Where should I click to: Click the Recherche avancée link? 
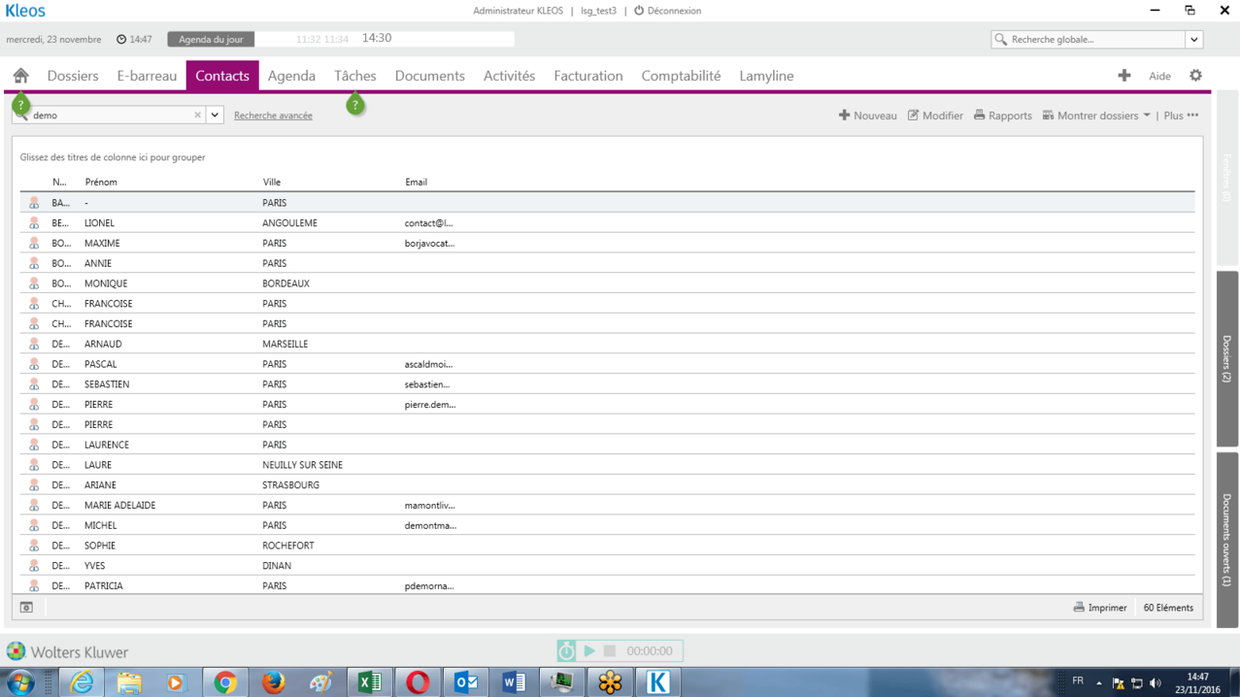click(273, 116)
